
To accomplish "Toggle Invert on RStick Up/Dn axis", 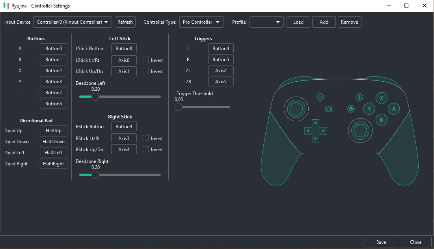I will 145,149.
